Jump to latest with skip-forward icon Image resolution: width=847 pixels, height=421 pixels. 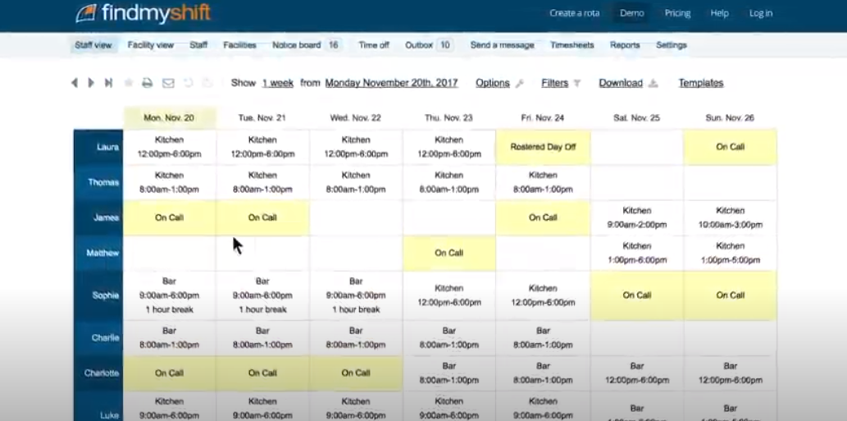(108, 83)
